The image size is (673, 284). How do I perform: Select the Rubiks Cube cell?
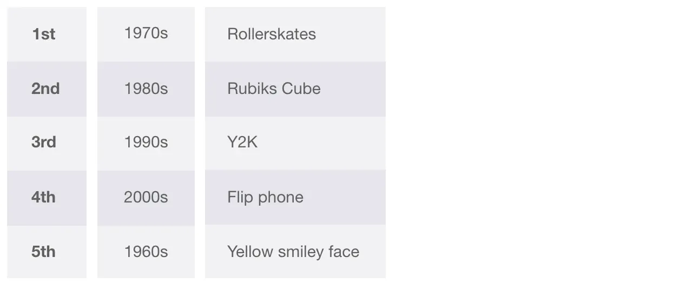tap(295, 89)
